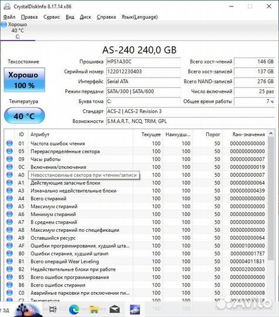Click the Общее время работы value 7 ч
Screen dimensions: 279x317
point(254,102)
